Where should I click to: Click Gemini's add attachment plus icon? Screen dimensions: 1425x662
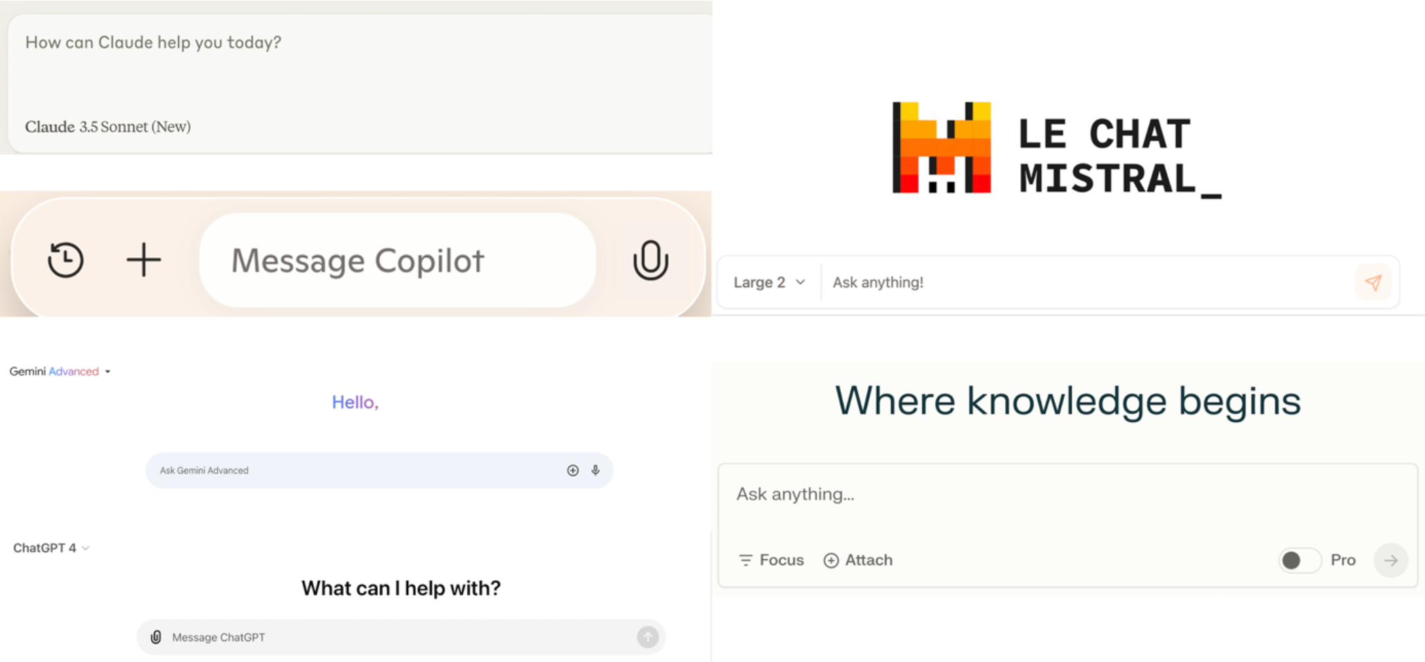point(572,471)
